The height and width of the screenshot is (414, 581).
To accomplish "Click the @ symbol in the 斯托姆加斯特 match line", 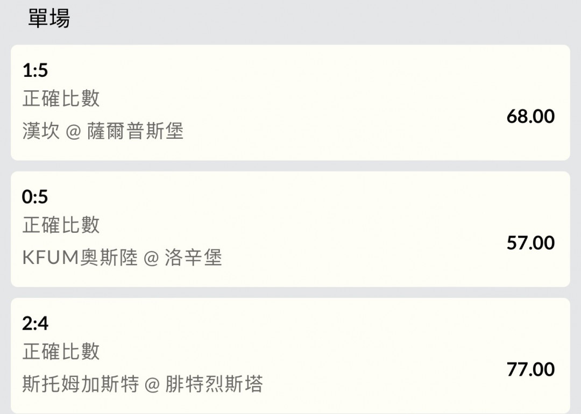I will (x=152, y=385).
